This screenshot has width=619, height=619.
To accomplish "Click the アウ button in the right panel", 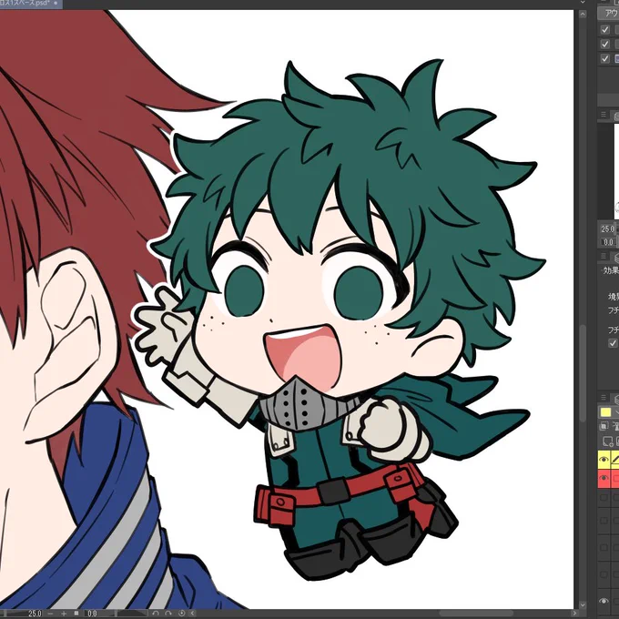I will [610, 14].
